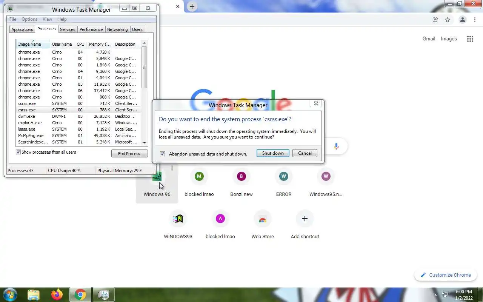Toggle Show processes from all users

(18, 152)
